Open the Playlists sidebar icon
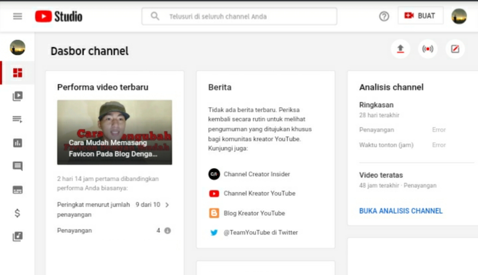This screenshot has height=275, width=478. coord(18,120)
